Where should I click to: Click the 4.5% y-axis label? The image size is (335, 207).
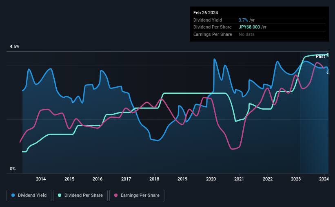point(14,46)
